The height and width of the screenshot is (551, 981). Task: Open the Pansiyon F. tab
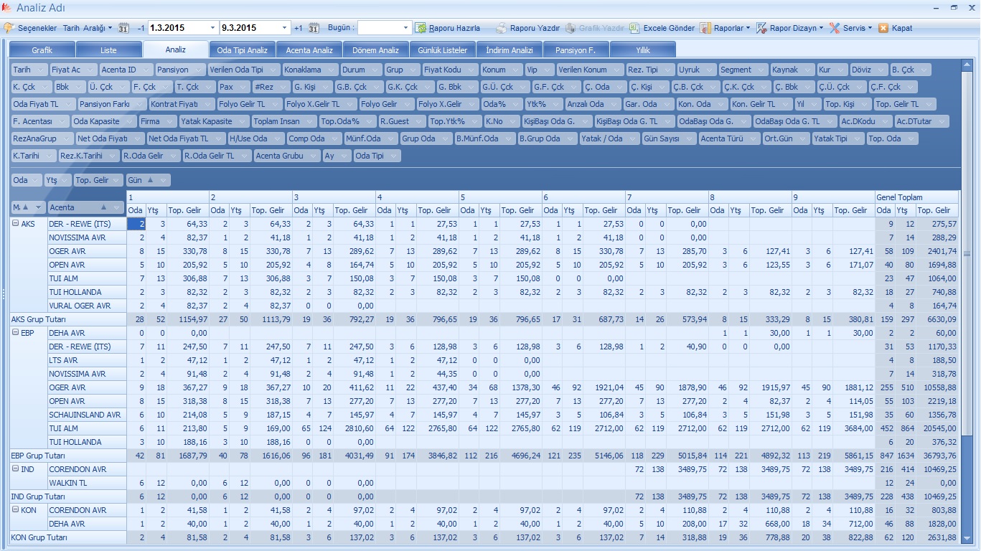coord(576,50)
